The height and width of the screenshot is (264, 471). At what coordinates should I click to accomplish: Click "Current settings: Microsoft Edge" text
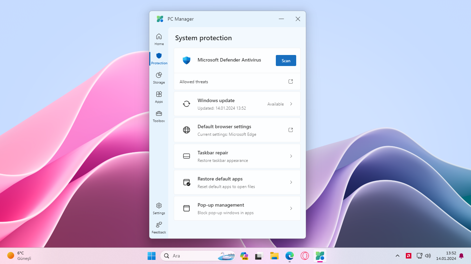click(x=227, y=134)
